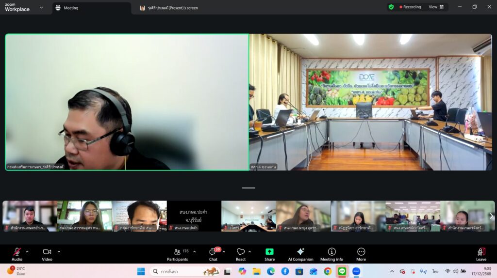Screen dimensions: 497x278
Task: Expand audio settings arrow next to Audio
Action: pyautogui.click(x=27, y=252)
